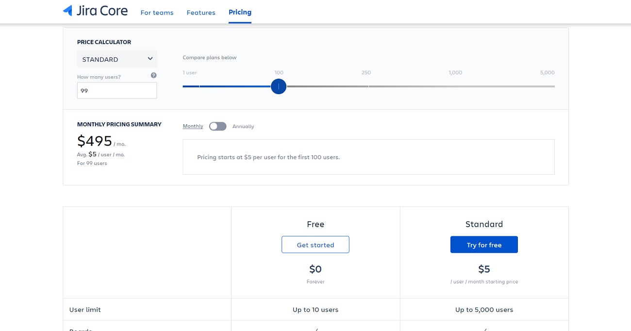Click the For 99 users text
This screenshot has width=631, height=331.
(92, 163)
